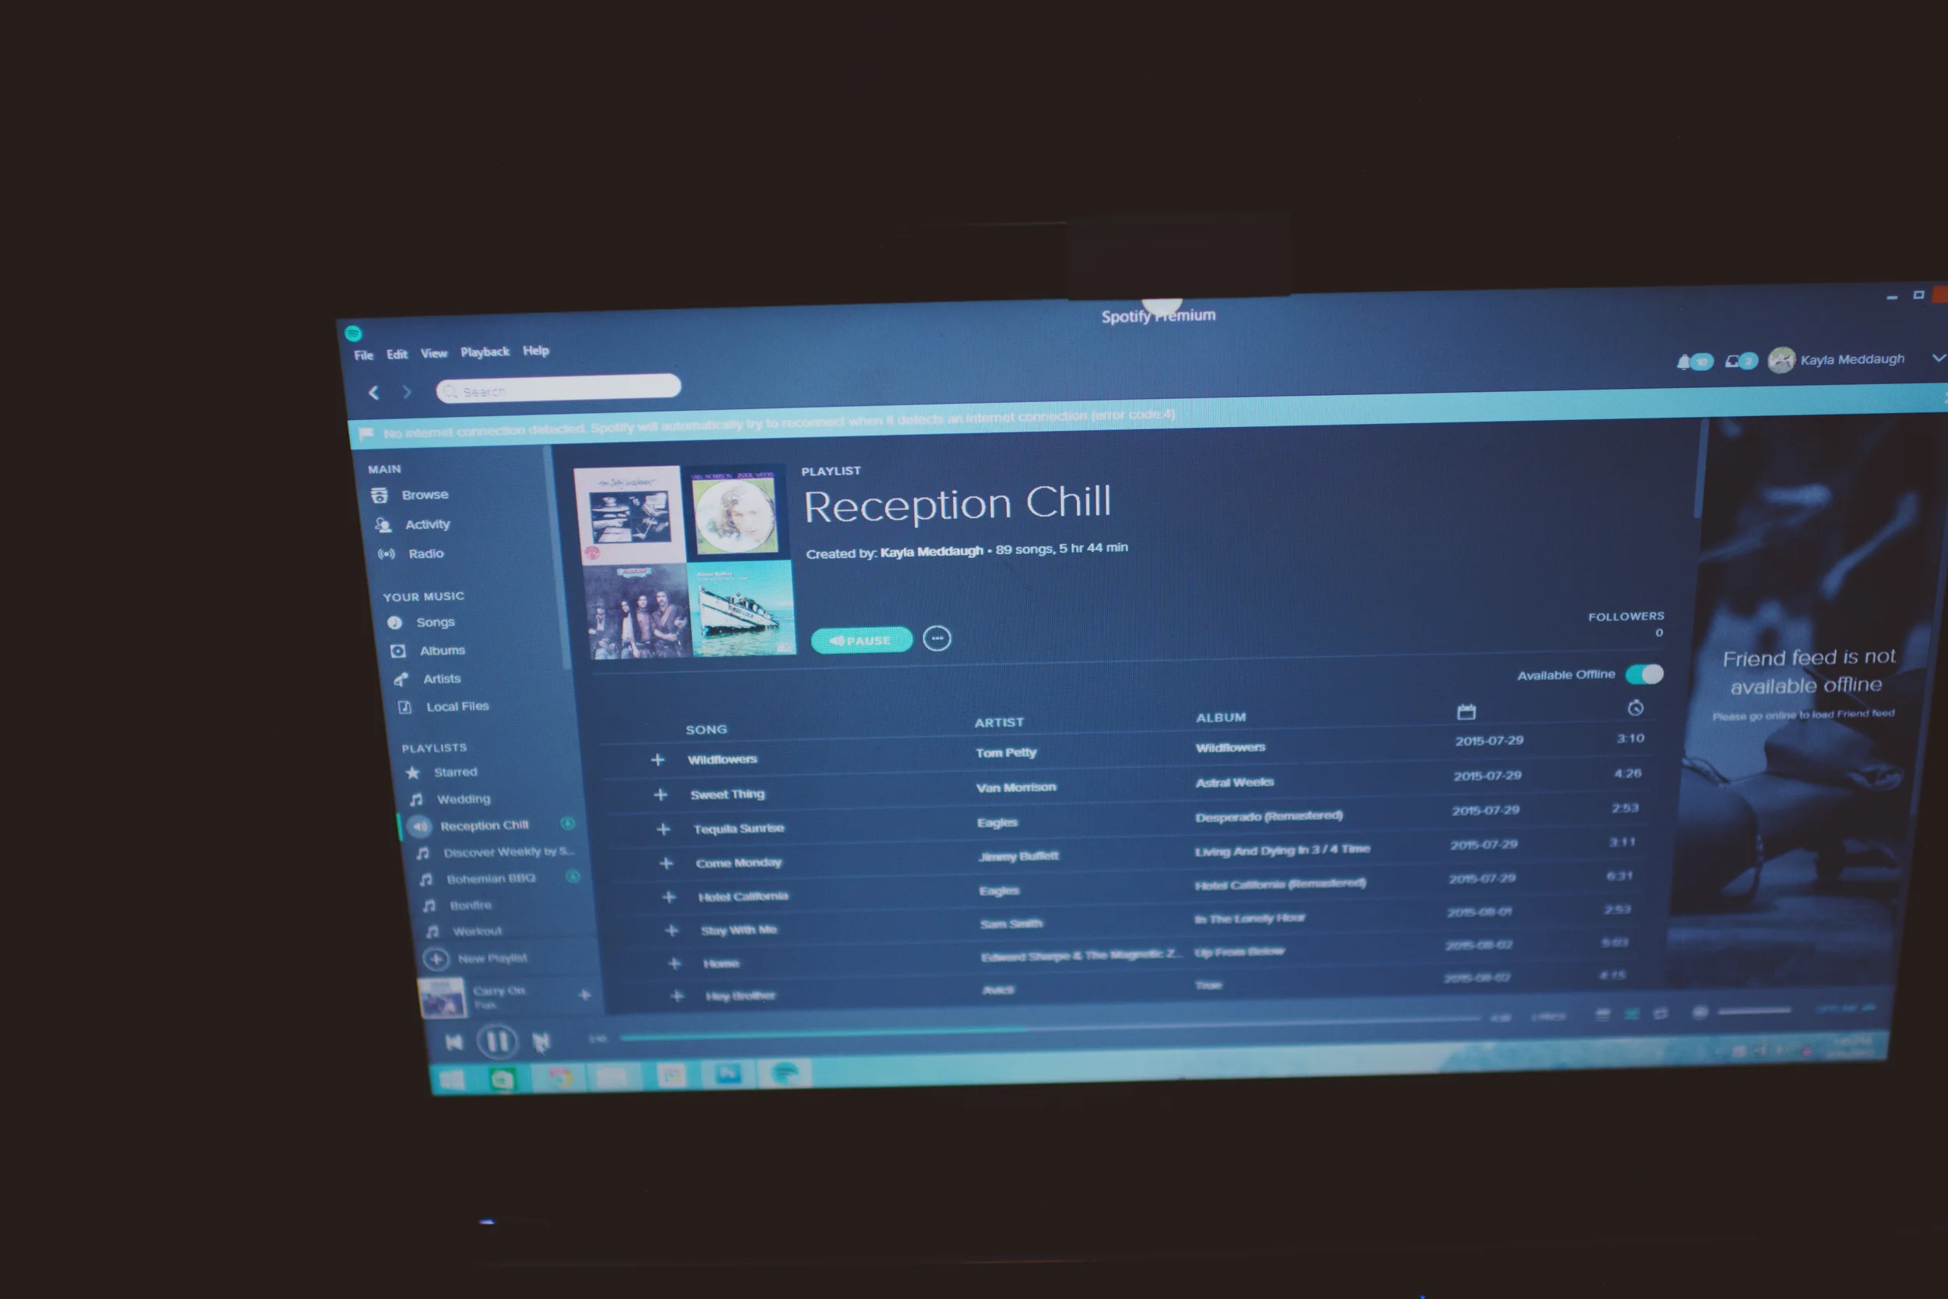Click the Reception Chill playlist cover art
1948x1299 pixels.
pos(685,562)
